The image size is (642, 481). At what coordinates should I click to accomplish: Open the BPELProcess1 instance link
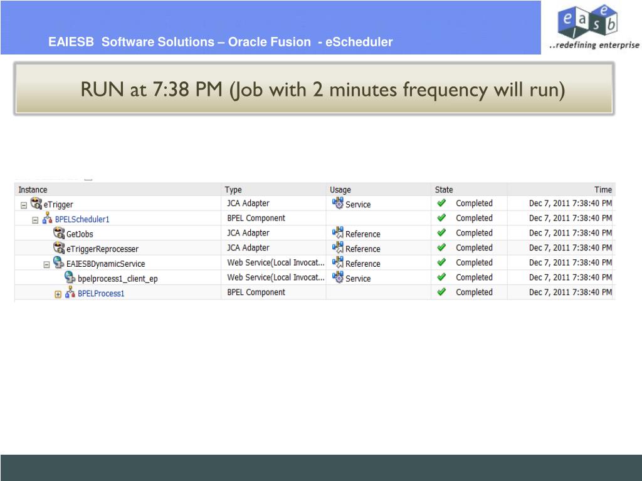coord(101,293)
